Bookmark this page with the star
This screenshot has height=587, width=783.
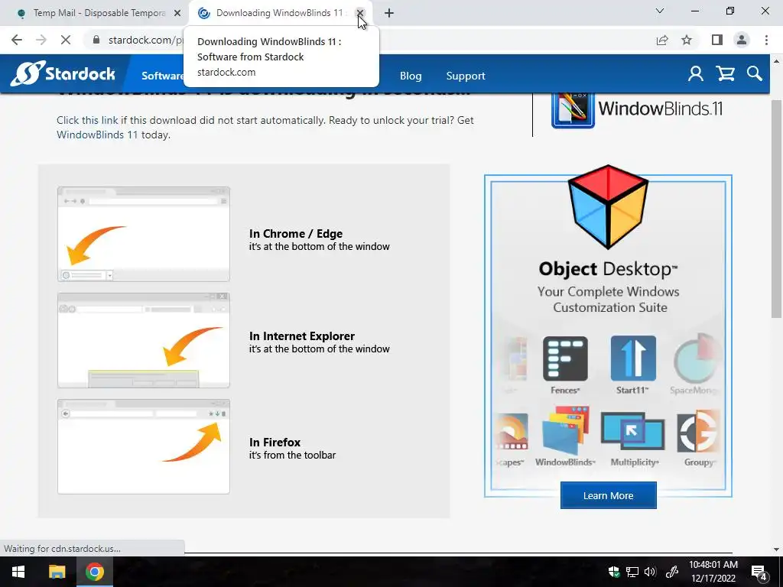pos(687,40)
